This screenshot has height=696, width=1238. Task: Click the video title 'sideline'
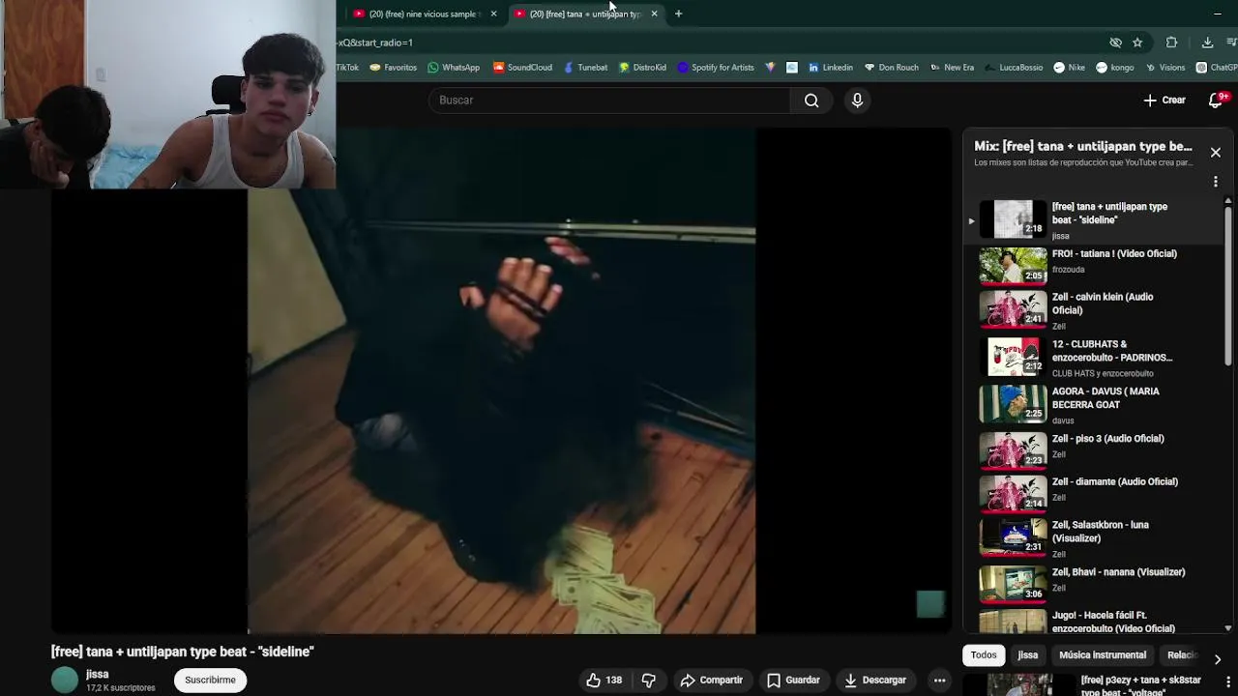183,652
